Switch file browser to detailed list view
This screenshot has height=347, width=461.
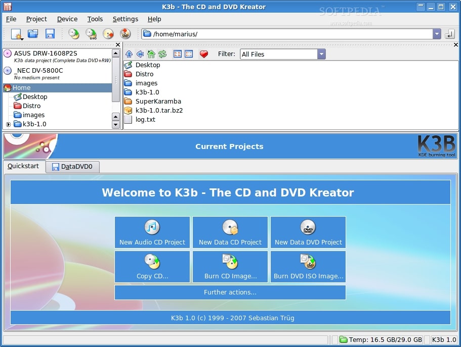189,54
